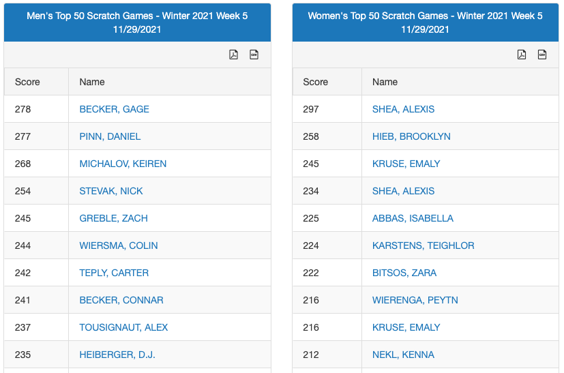Viewport: 564px width, 373px height.
Task: Open MICHALOV, KEIREN link
Action: 123,164
